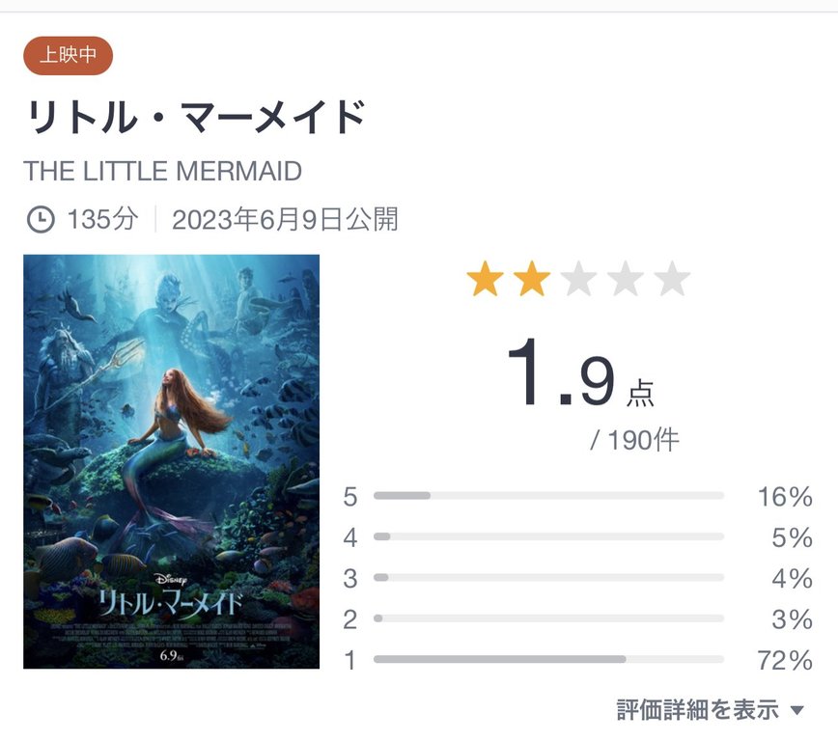Click the 2023年6月9日公開 release date
The width and height of the screenshot is (838, 741).
[x=285, y=219]
